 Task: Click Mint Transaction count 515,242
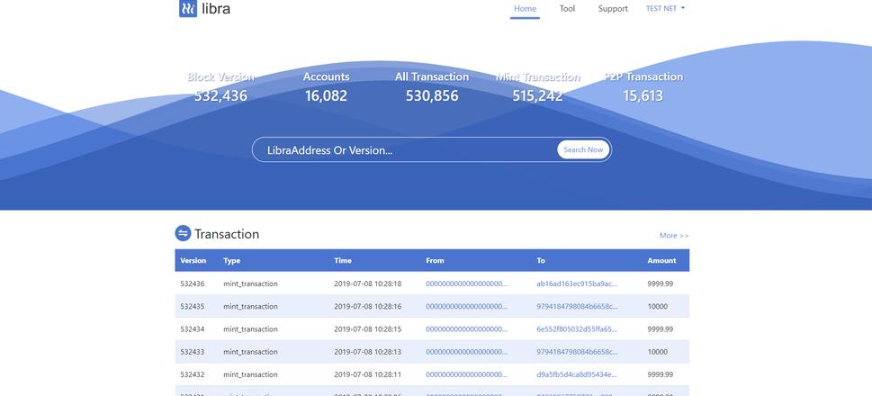[538, 95]
